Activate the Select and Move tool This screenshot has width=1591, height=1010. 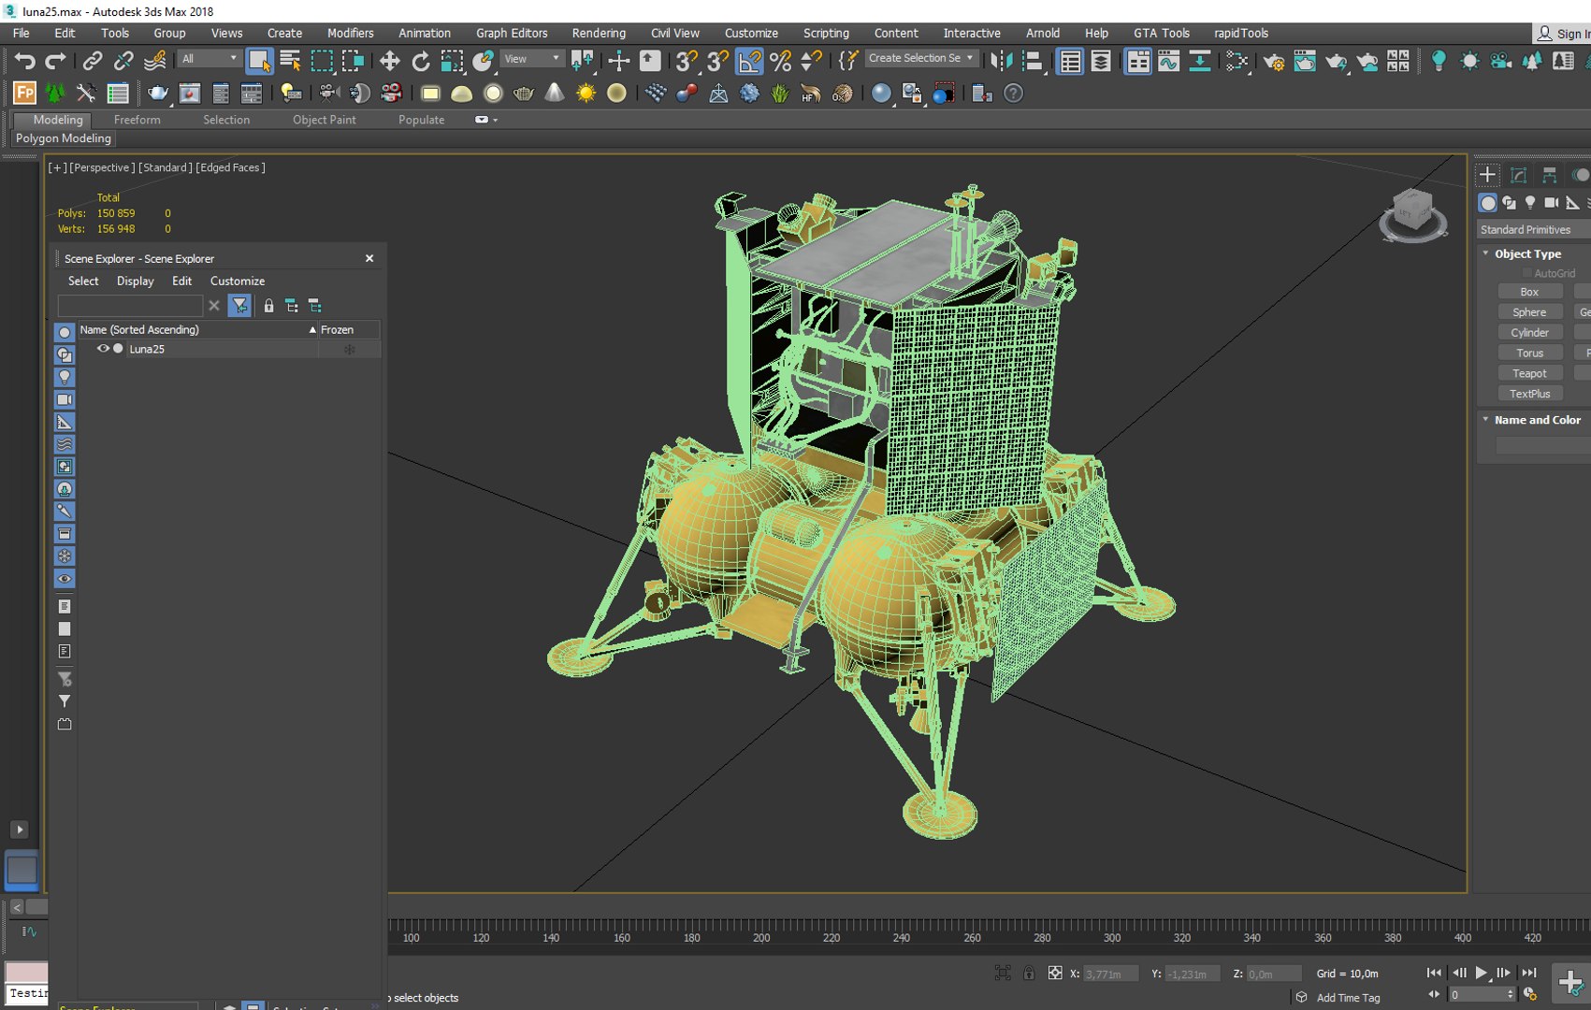click(x=389, y=61)
